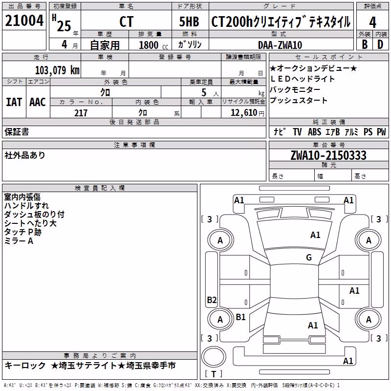391x391 pixels.
Task: Click the ★オークションデビュー★ sales point
Action: point(313,68)
